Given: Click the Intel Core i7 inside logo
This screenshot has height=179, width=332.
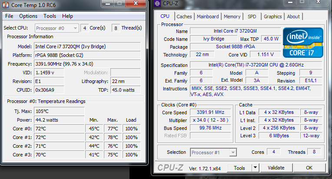Looking at the screenshot, I should click(303, 42).
